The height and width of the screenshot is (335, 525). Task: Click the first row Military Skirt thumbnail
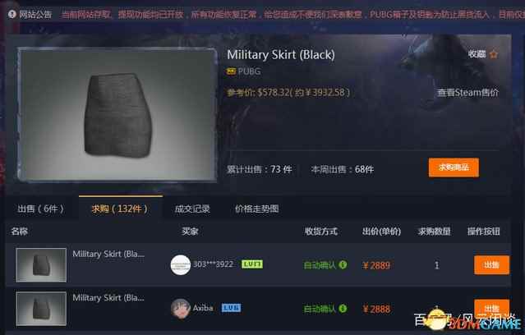41,264
